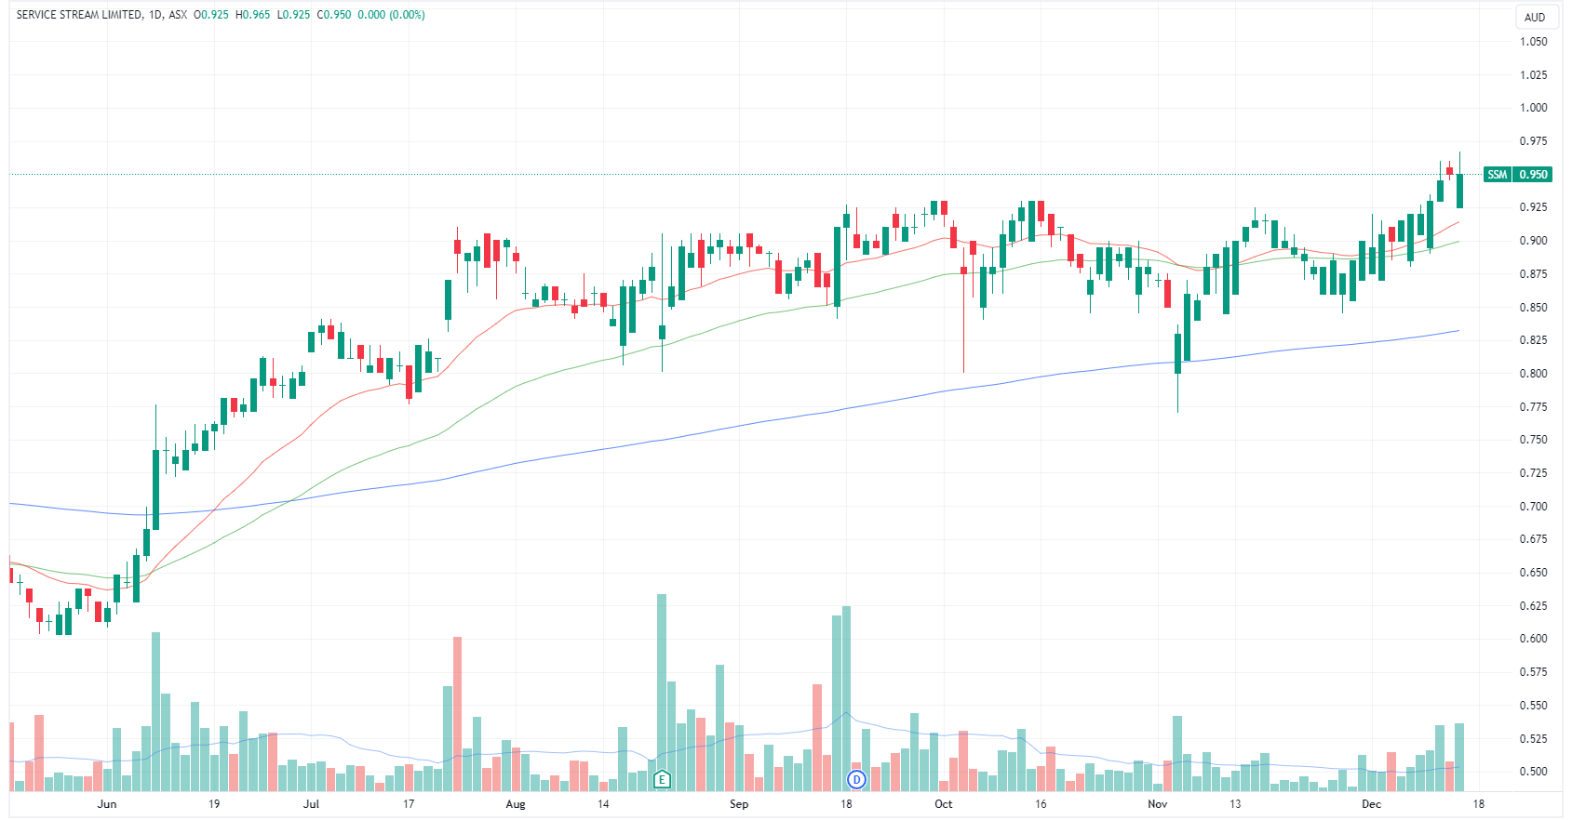
Task: Click the 0.500 level on price axis
Action: tap(1533, 772)
